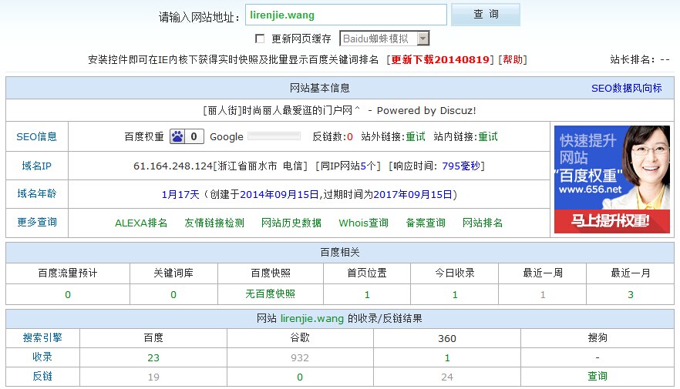The height and width of the screenshot is (389, 680).
Task: Open the ALEXA排名 link
Action: [x=141, y=223]
